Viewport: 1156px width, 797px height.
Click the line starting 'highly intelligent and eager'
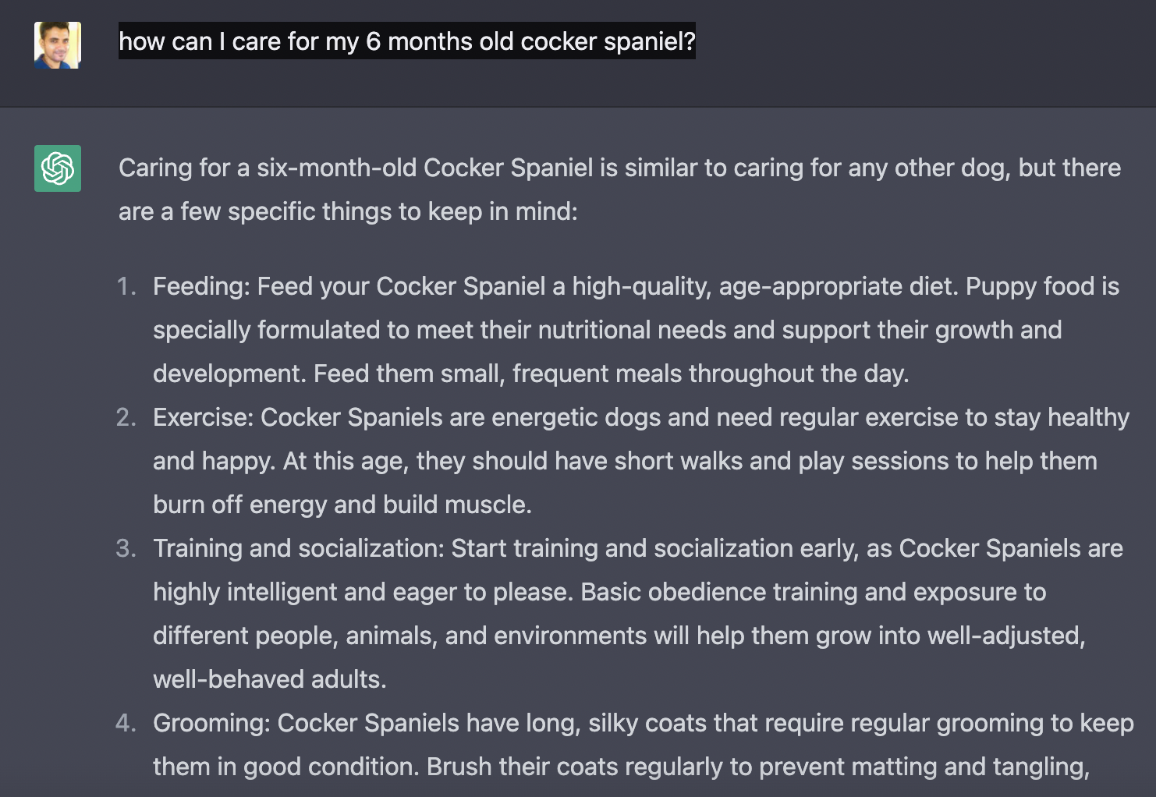click(x=599, y=592)
